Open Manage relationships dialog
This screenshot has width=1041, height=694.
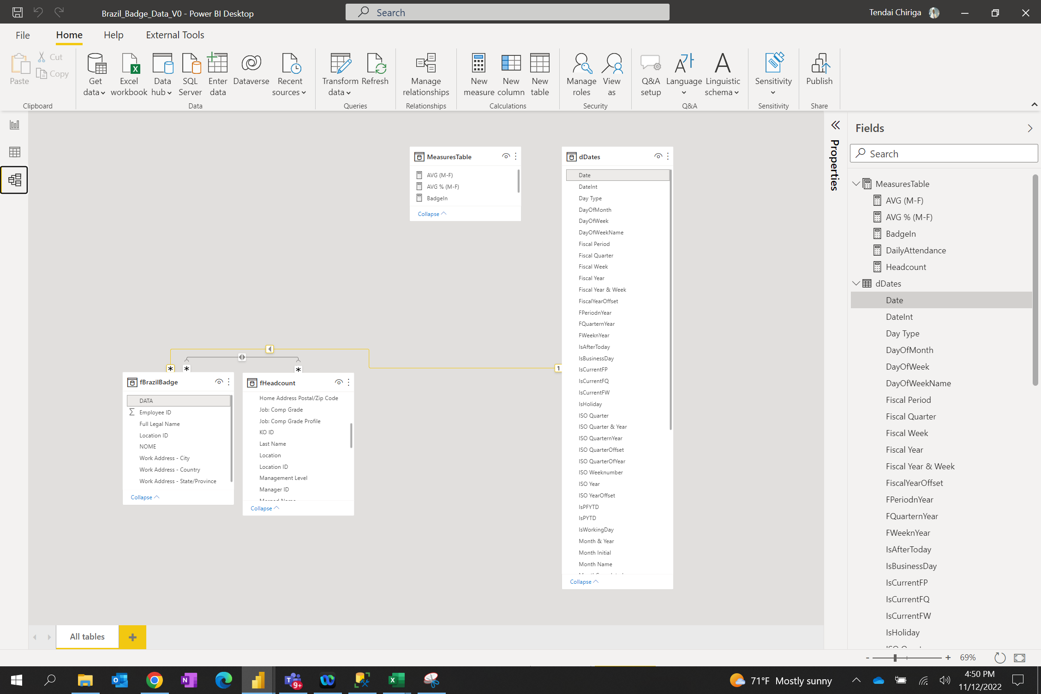[x=426, y=75]
